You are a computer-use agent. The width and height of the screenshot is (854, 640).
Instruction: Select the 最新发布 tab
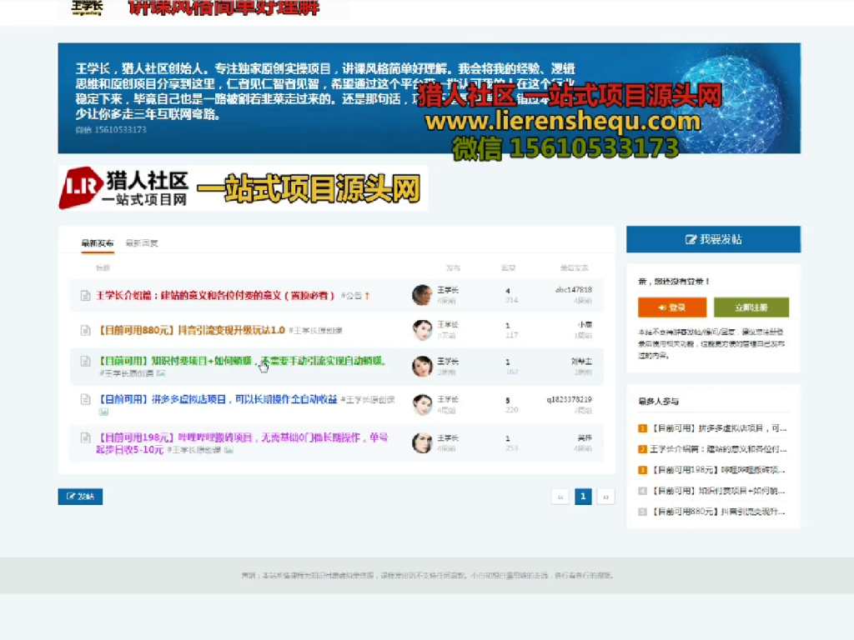point(98,243)
